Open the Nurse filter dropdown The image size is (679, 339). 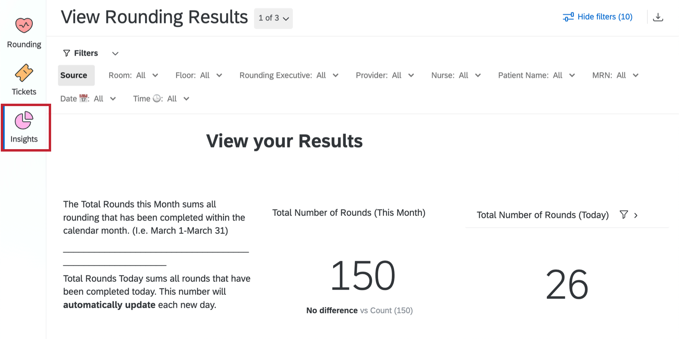tap(456, 75)
